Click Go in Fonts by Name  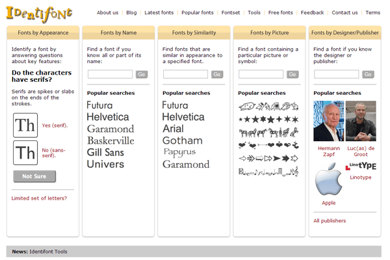(x=142, y=74)
